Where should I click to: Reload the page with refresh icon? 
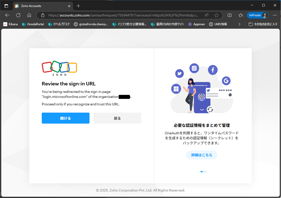(x=18, y=15)
